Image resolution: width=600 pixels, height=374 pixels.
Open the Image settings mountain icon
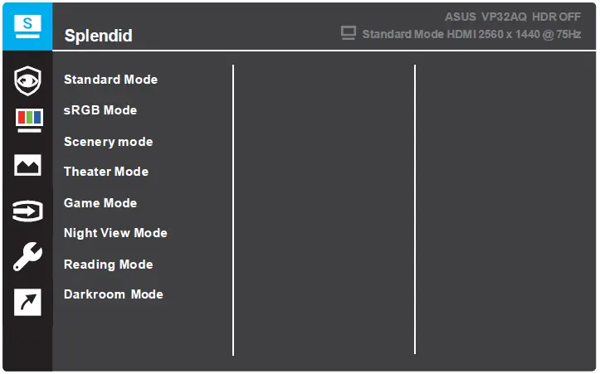pos(27,166)
